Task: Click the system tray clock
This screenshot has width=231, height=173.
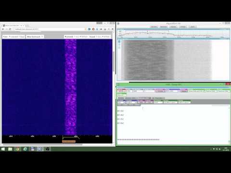Action: tap(226, 149)
